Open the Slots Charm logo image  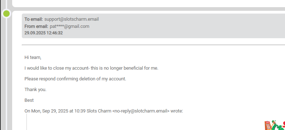275,125
